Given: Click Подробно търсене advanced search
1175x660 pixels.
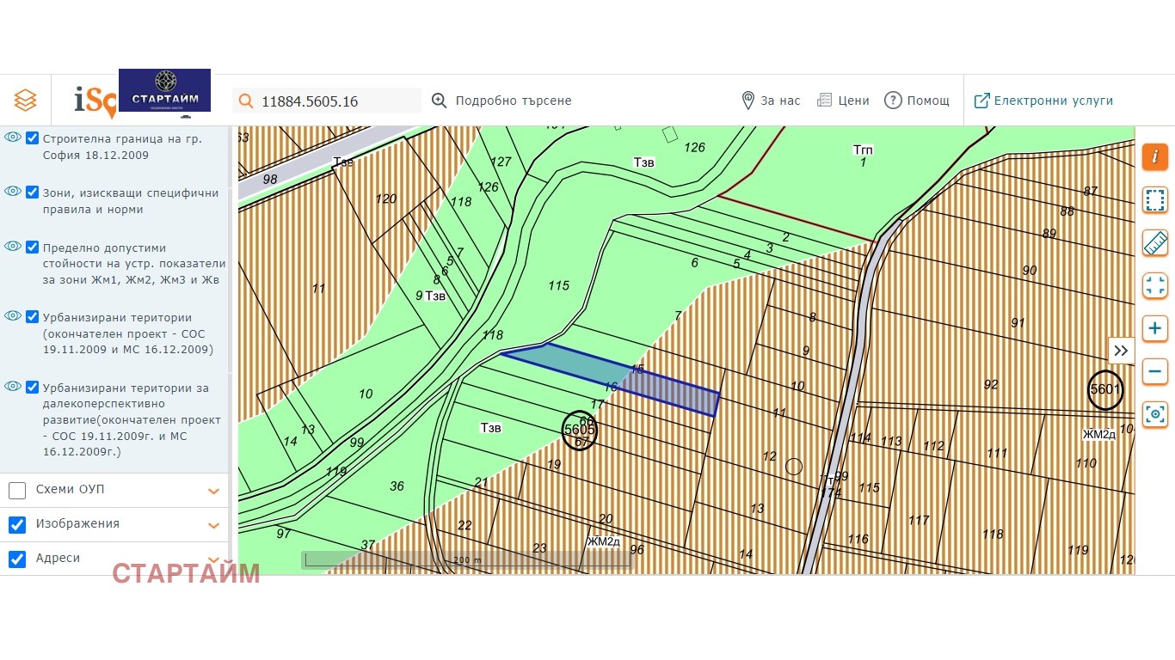Looking at the screenshot, I should click(501, 101).
